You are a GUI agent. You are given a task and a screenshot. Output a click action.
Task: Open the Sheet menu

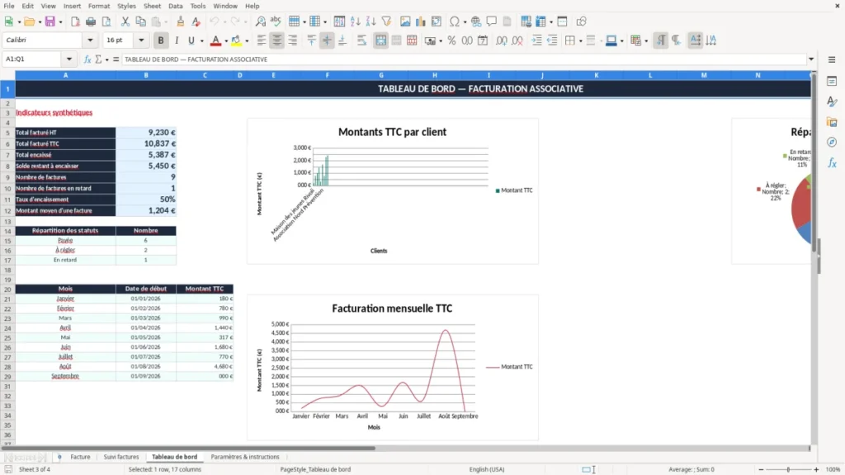(x=152, y=6)
